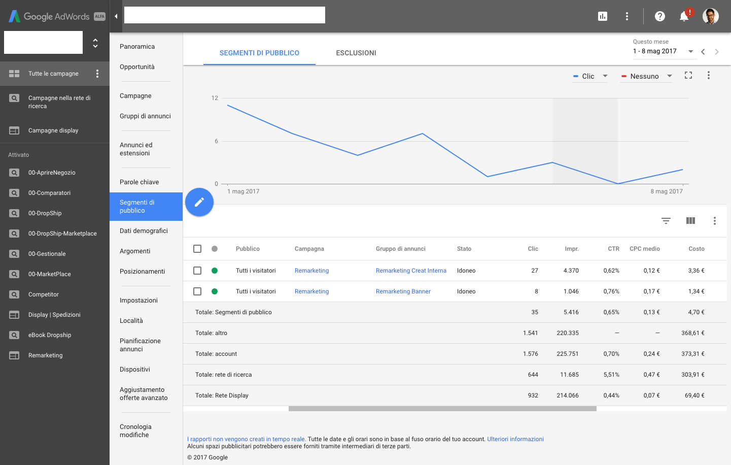Screen dimensions: 731x465
Task: Open Remarketing Creat Interna ad group link
Action: coord(411,271)
